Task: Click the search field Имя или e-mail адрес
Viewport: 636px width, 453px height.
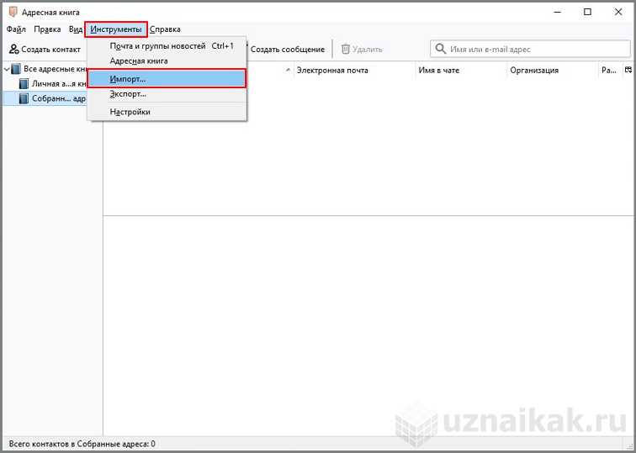Action: click(530, 50)
